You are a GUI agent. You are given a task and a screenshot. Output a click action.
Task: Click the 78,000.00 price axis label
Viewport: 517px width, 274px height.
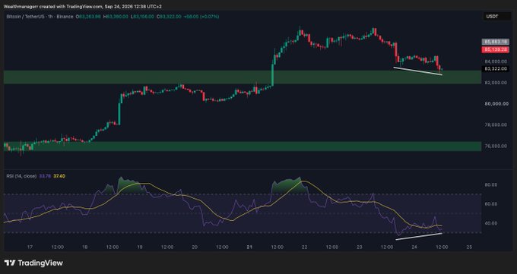point(496,124)
